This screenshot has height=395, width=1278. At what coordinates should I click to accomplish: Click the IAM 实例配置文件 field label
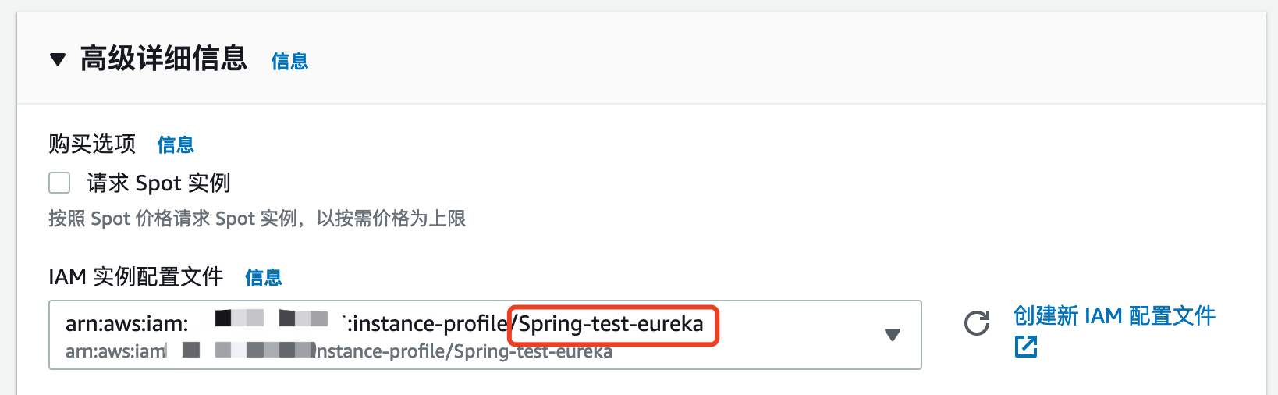136,276
